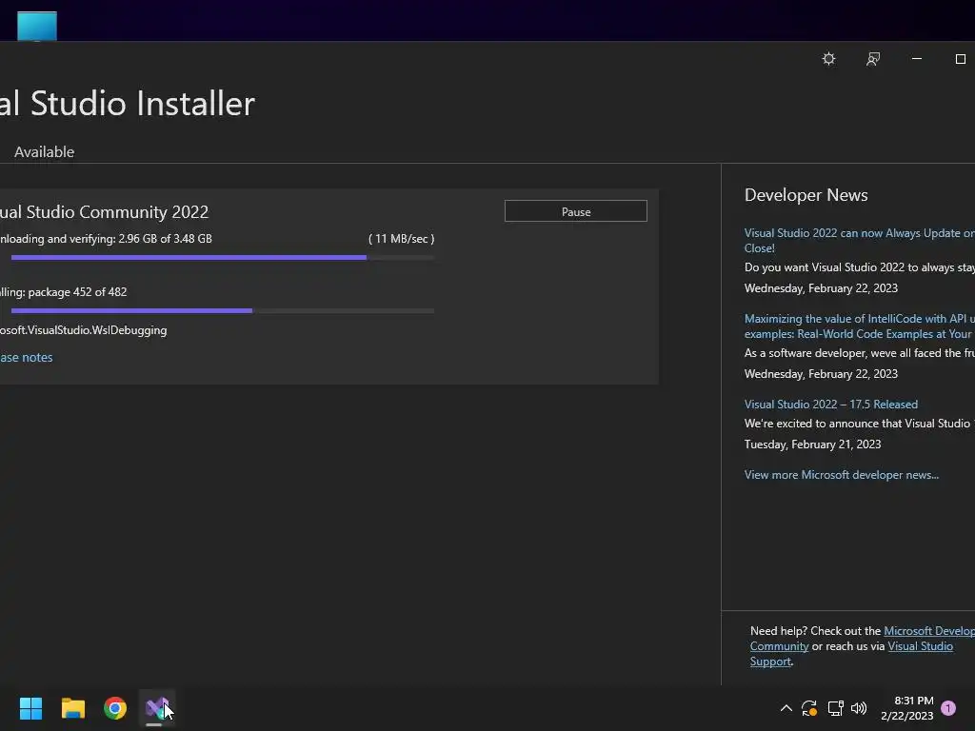The width and height of the screenshot is (975, 731).
Task: Select the 2.96 GB of 3.48 GB text
Action: point(166,239)
